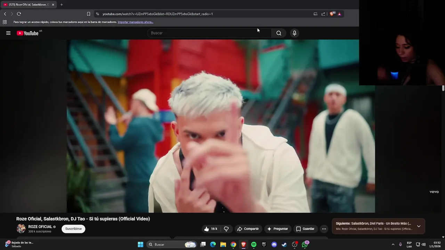
Task: Open bookmarks apps grid icon
Action: tap(5, 22)
